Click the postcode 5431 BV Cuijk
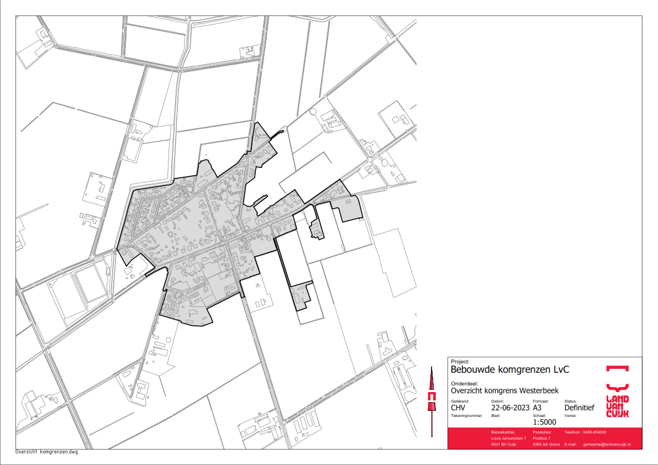 pyautogui.click(x=503, y=445)
